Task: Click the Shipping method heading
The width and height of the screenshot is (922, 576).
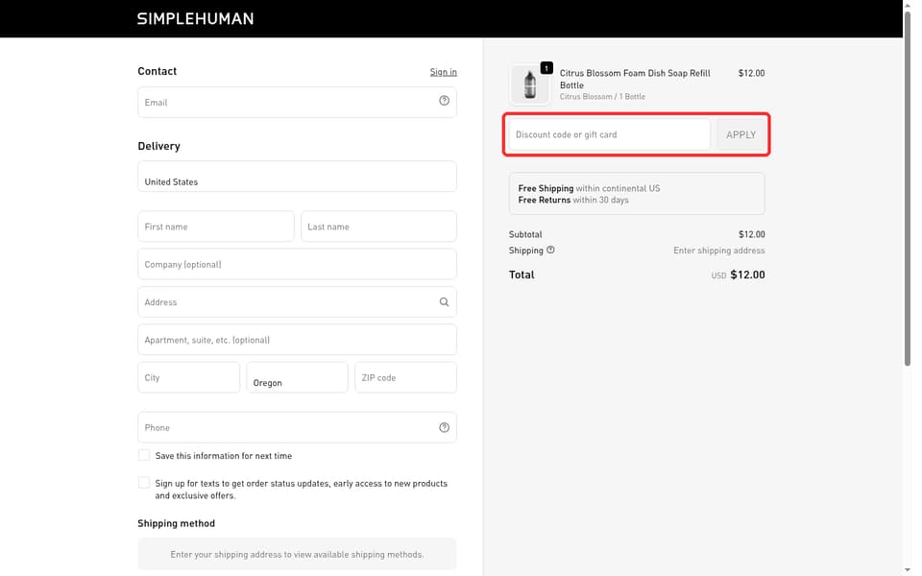Action: click(x=177, y=523)
